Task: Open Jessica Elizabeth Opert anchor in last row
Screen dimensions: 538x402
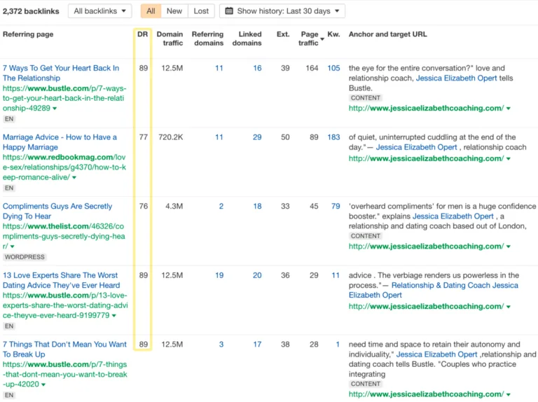Action: (x=437, y=354)
